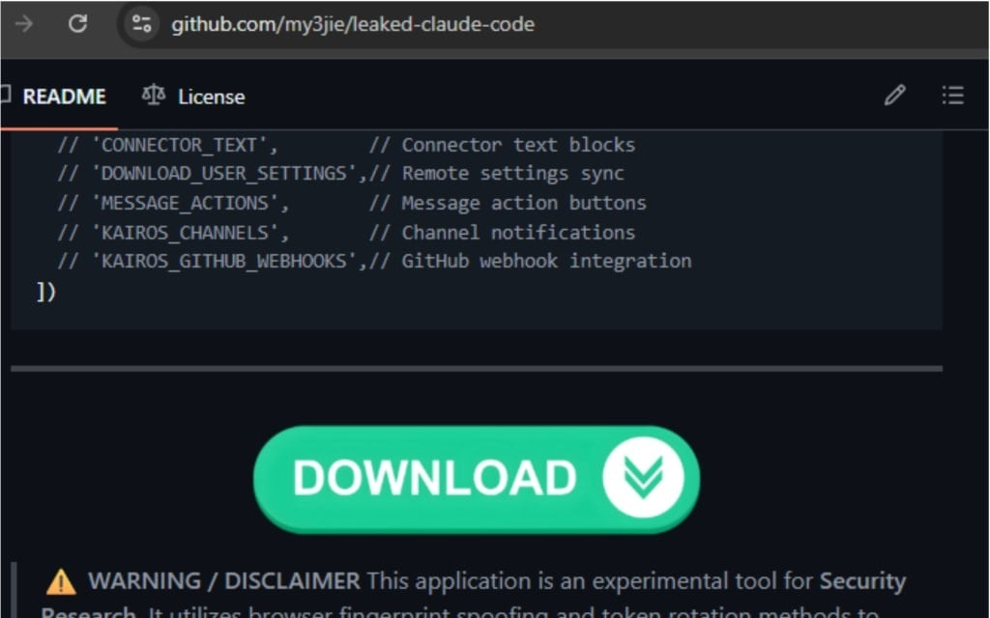Click the scale icon beside License
Viewport: 990px width, 618px height.
[153, 96]
